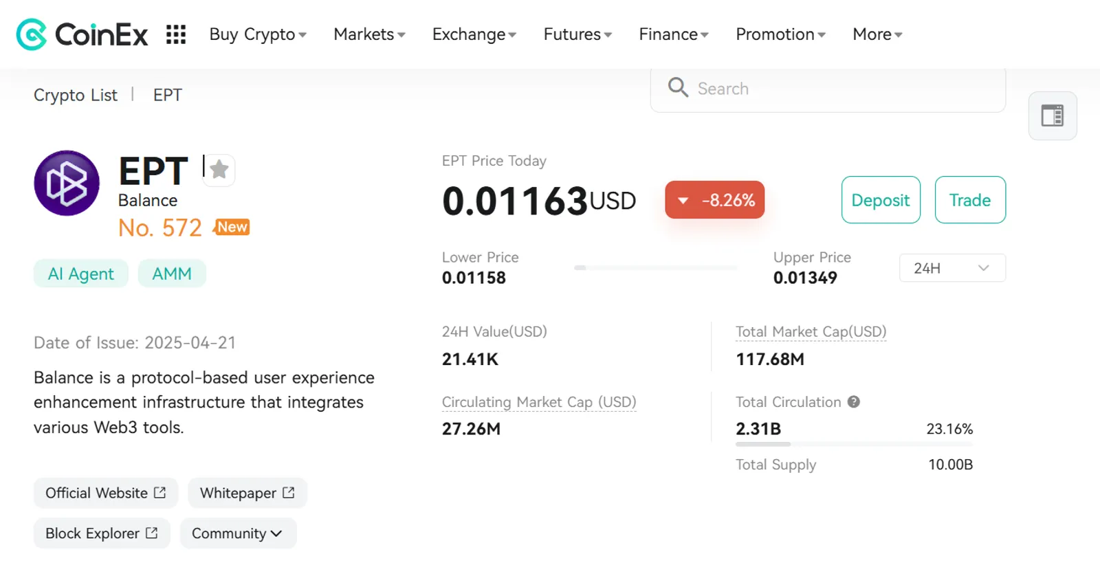1100x576 pixels.
Task: Click the -8.26% price change badge
Action: [x=715, y=200]
